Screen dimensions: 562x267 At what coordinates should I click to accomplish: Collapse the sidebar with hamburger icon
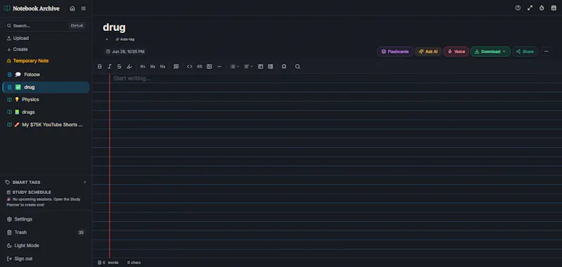coord(84,8)
